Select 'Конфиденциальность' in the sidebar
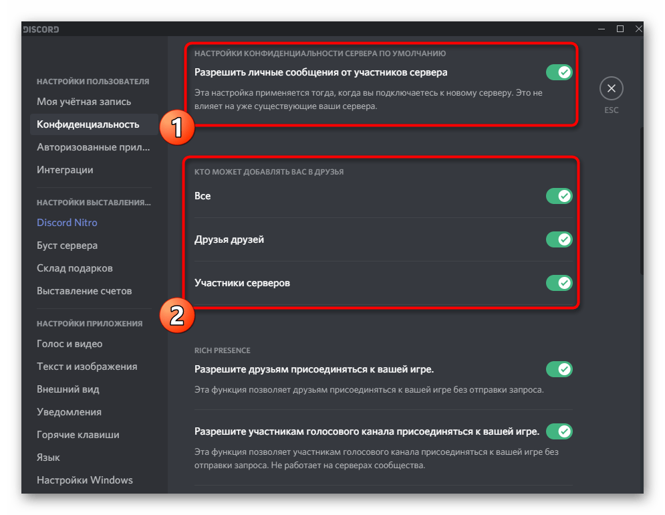 (88, 124)
